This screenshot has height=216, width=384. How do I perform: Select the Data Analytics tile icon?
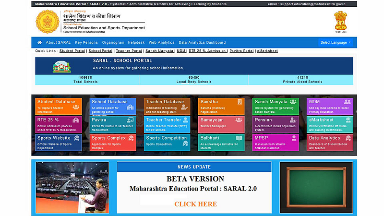(348, 138)
